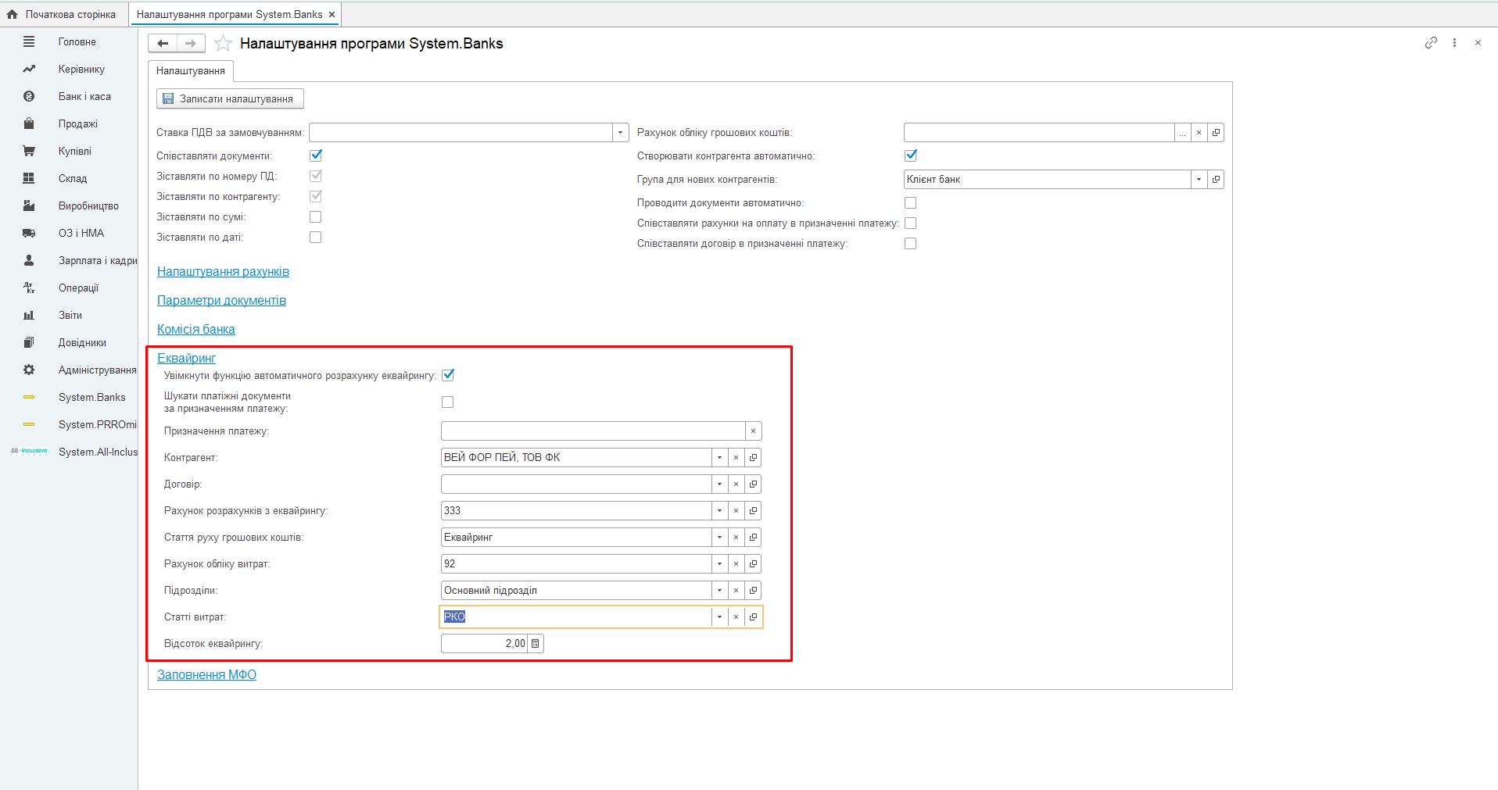
Task: Clear the Призначення платежу field
Action: [753, 431]
